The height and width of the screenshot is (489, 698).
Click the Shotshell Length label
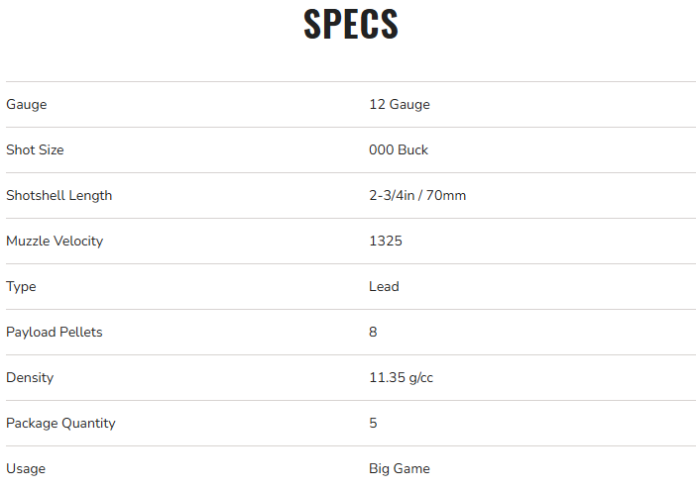coord(58,195)
